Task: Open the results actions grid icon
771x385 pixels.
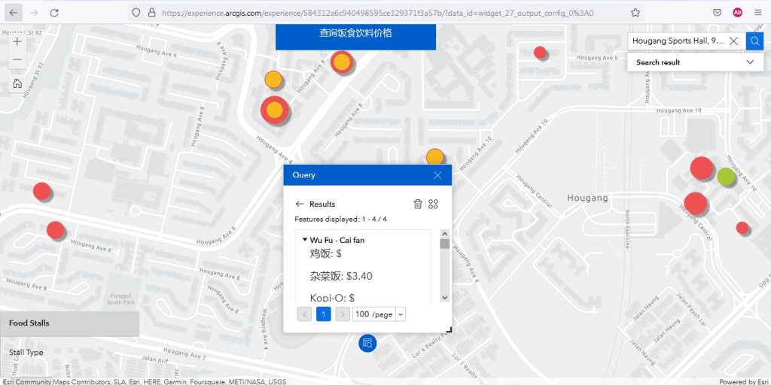Action: (x=433, y=204)
